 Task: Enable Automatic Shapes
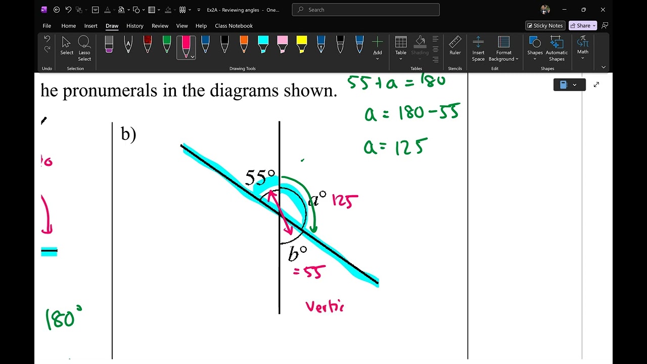click(x=557, y=48)
